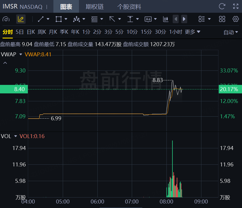
Task: Open chart settings gear icon
Action: tap(236, 19)
